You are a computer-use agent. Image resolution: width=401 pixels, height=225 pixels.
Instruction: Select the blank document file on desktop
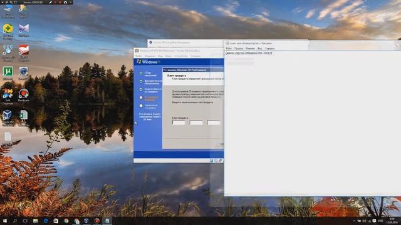(x=8, y=136)
